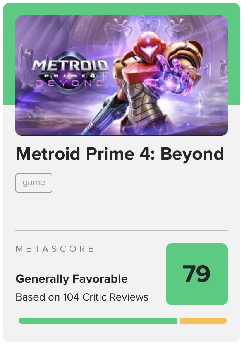Open Based on 104 Critic Reviews
Image resolution: width=244 pixels, height=345 pixels.
pos(82,297)
